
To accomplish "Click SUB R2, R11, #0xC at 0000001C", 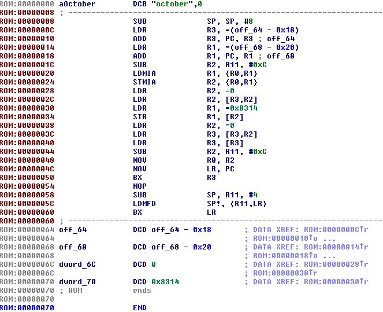I will [x=200, y=65].
